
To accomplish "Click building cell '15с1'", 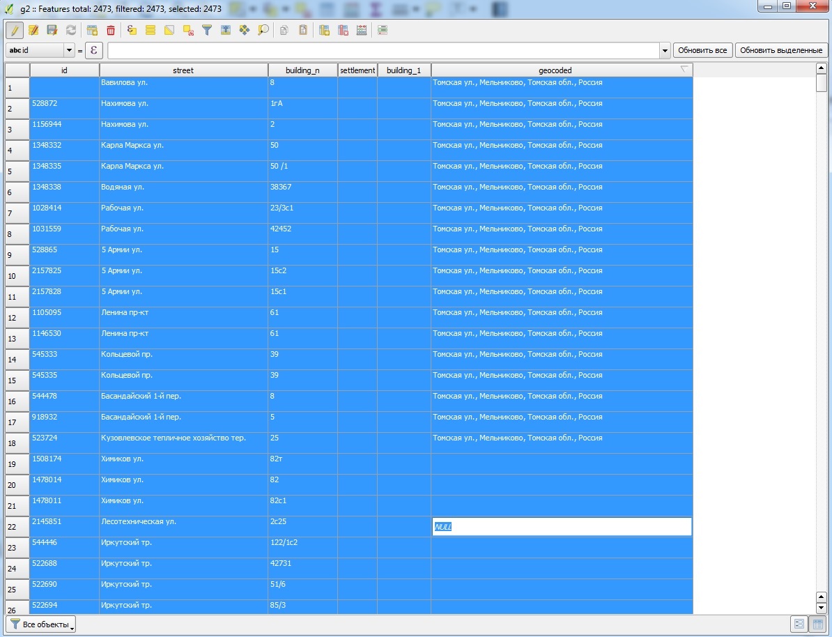I will [302, 296].
